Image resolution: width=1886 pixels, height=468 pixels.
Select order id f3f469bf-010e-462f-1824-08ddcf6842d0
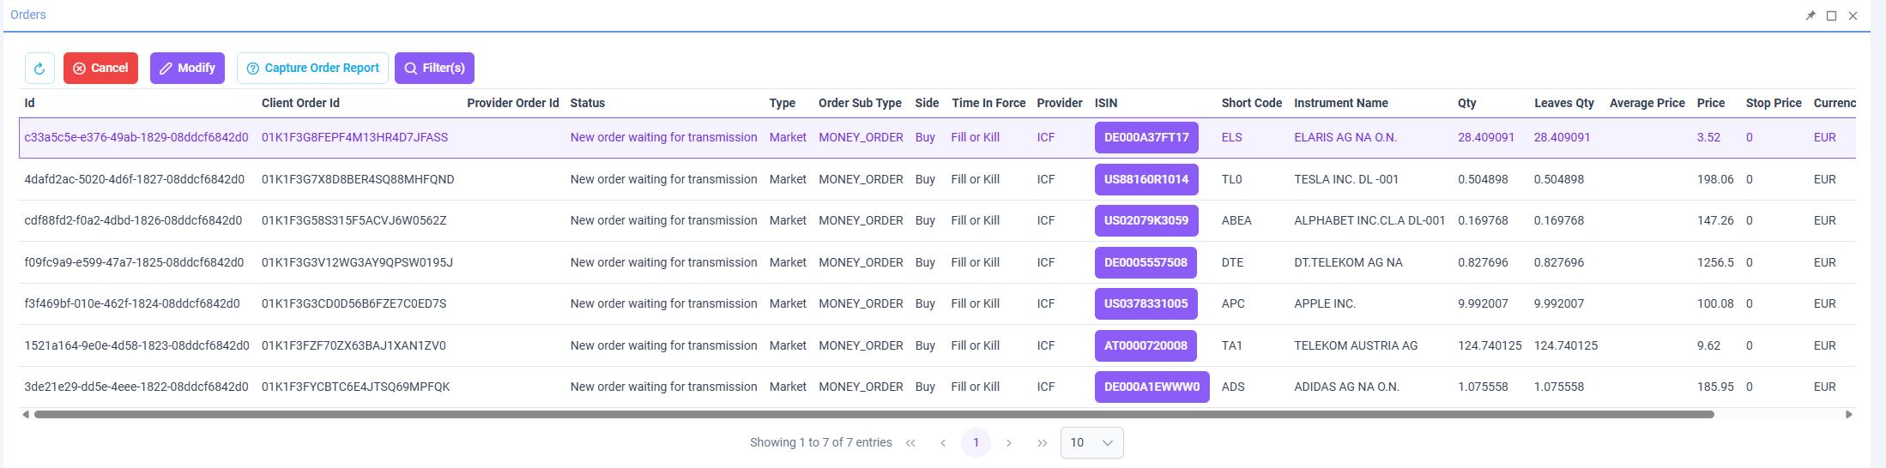tap(132, 303)
